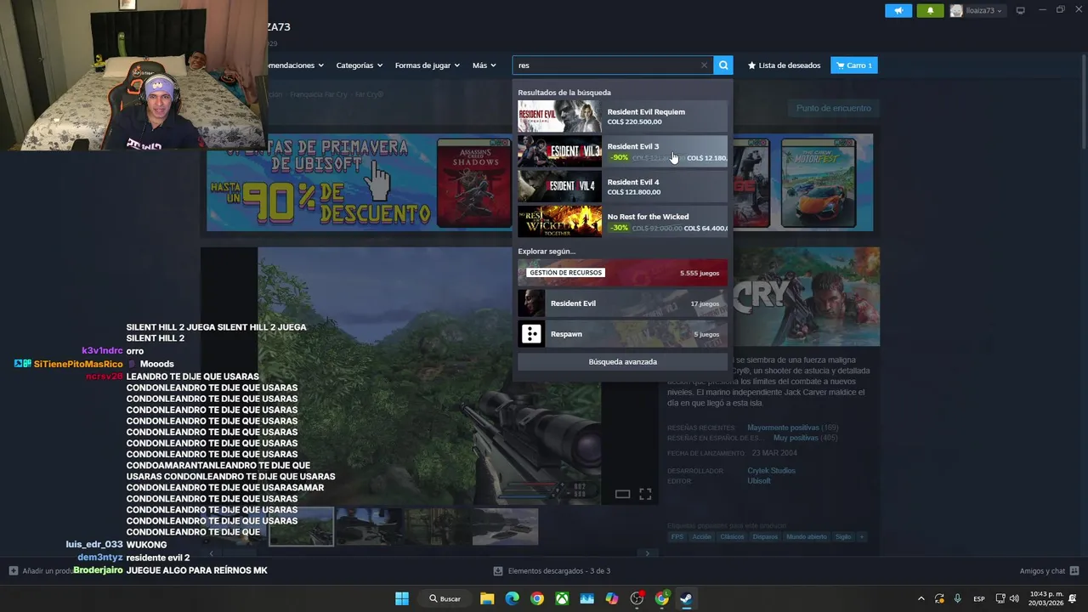Expand the Más menu
Image resolution: width=1088 pixels, height=612 pixels.
484,65
